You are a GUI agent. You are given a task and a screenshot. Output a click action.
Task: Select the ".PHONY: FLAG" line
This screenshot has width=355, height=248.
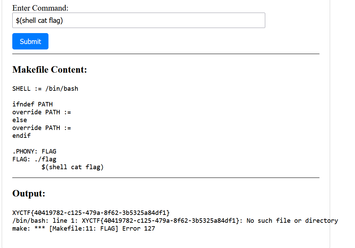coord(34,151)
